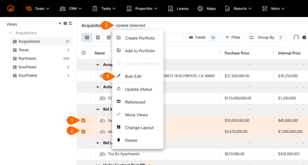Screen dimensions: 308x165
Task: Choose Create Portfolio from menu
Action: (138, 38)
